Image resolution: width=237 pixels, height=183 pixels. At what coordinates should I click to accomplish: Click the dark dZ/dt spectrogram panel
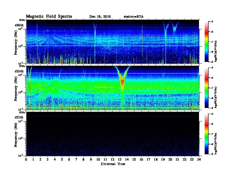[113, 134]
